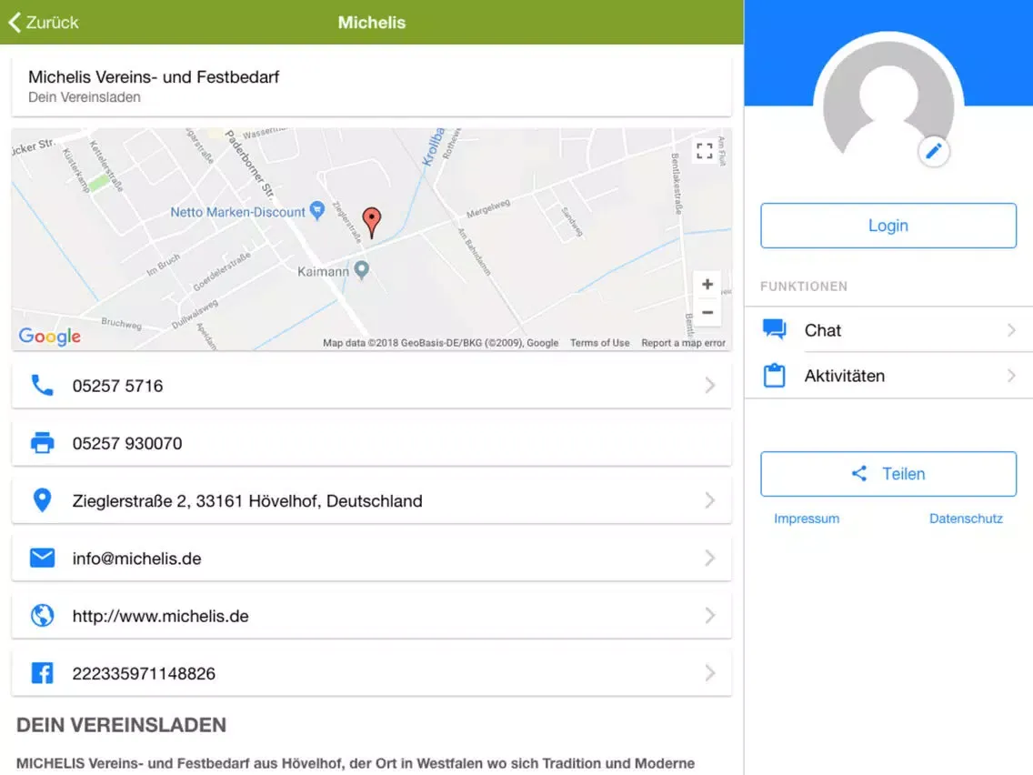Open the Datenschutz link
Screen dimensions: 1033x775
pos(966,518)
